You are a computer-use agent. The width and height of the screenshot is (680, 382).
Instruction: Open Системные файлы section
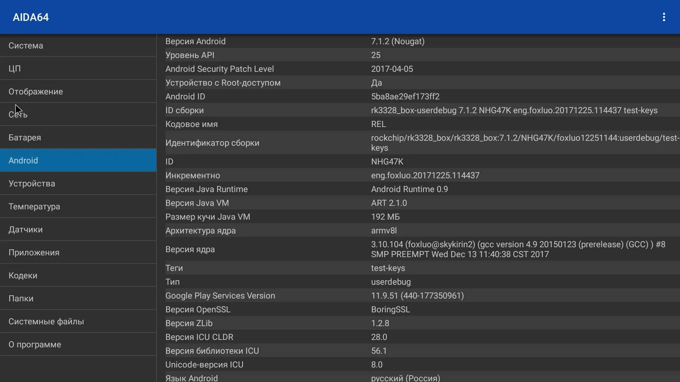pyautogui.click(x=78, y=322)
